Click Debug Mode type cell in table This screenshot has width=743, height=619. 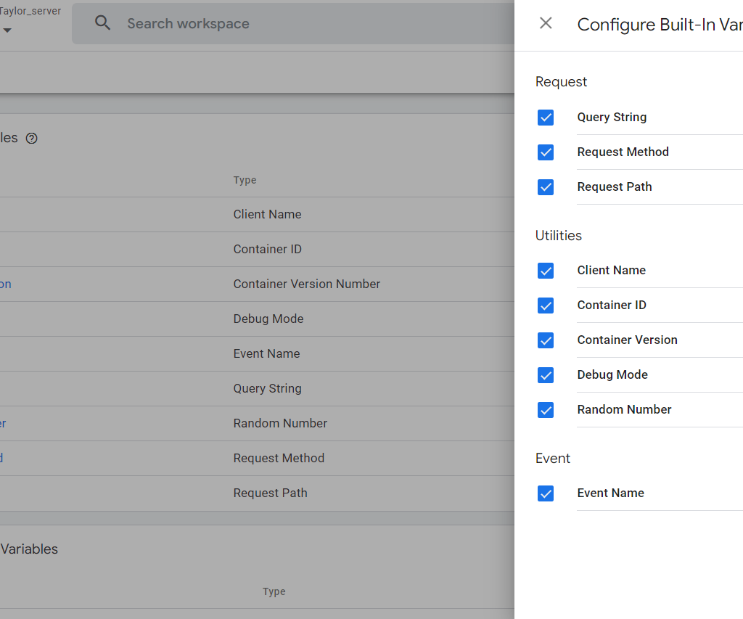tap(268, 319)
